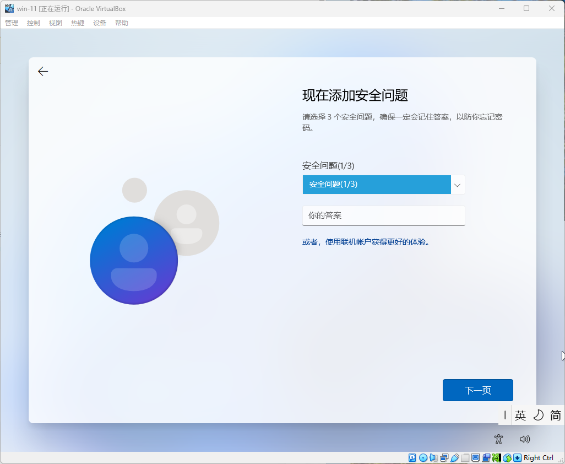Close the VirtualBox window

(x=552, y=8)
